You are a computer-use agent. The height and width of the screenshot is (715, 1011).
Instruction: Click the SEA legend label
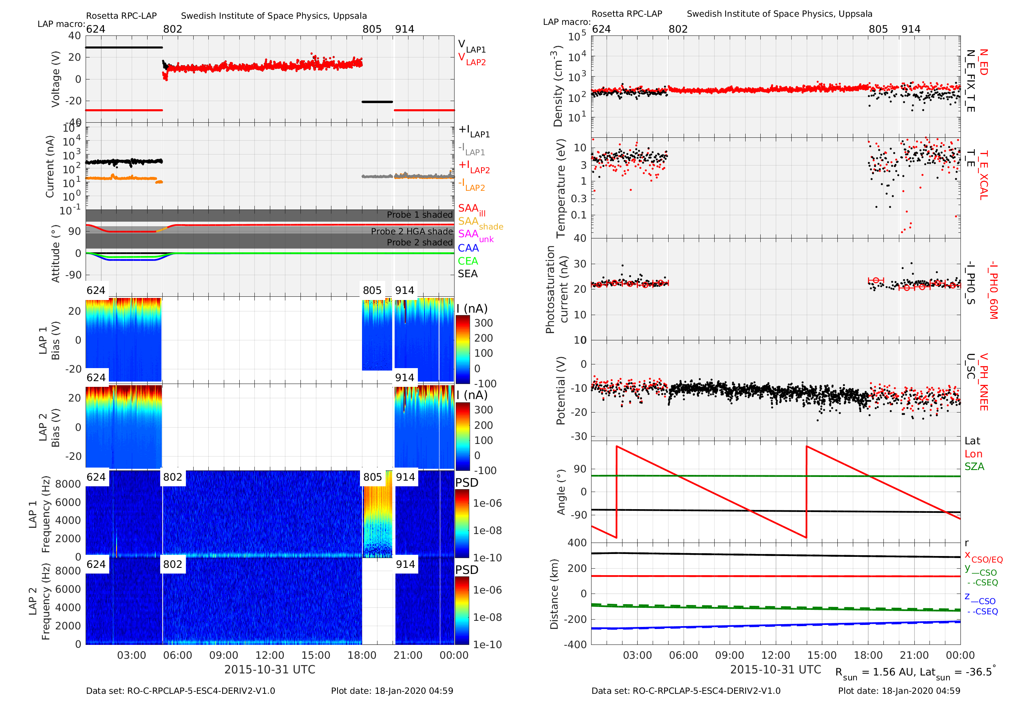[468, 274]
